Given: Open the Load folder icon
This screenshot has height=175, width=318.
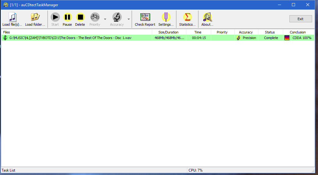Looking at the screenshot, I should coord(35,17).
